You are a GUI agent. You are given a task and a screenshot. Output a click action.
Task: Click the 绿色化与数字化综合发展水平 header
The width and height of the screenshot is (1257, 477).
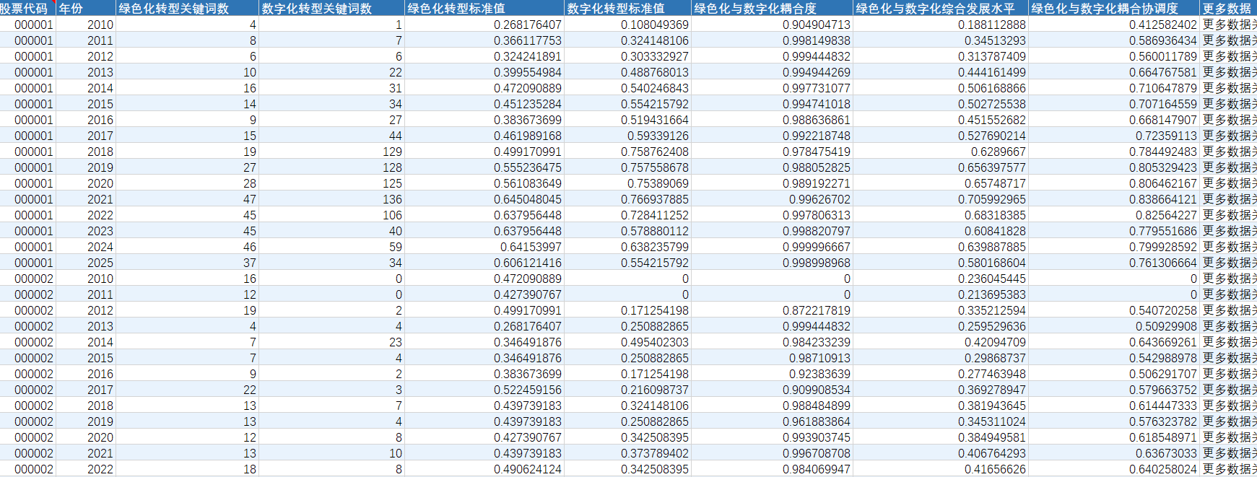[940, 8]
